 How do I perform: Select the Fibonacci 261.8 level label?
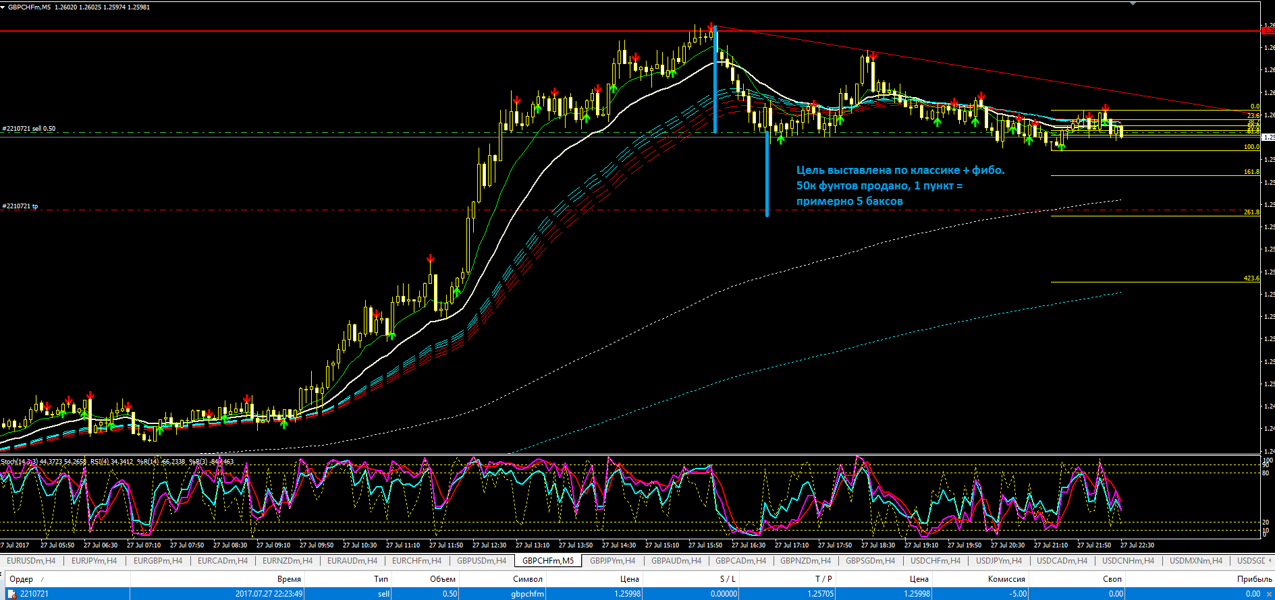1251,212
